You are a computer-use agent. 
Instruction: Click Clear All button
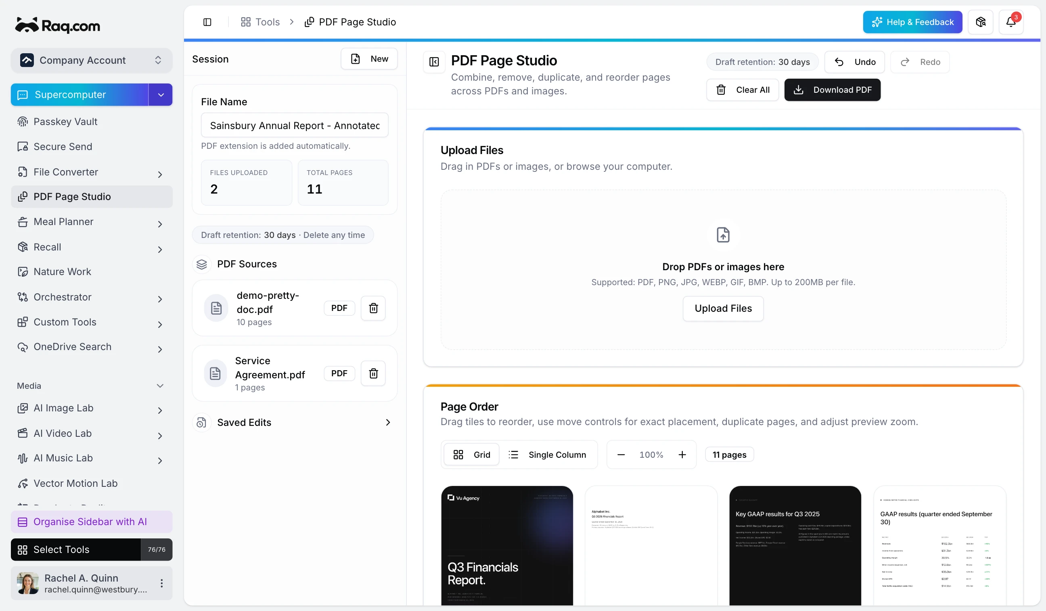coord(743,90)
